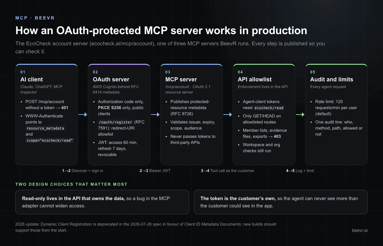Click the 'beevr.ai' footer text
The height and width of the screenshot is (246, 383).
point(360,230)
